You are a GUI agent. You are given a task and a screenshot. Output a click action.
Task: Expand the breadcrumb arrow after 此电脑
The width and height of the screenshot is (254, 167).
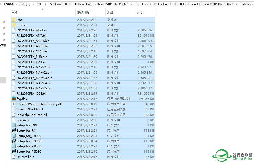[16, 4]
